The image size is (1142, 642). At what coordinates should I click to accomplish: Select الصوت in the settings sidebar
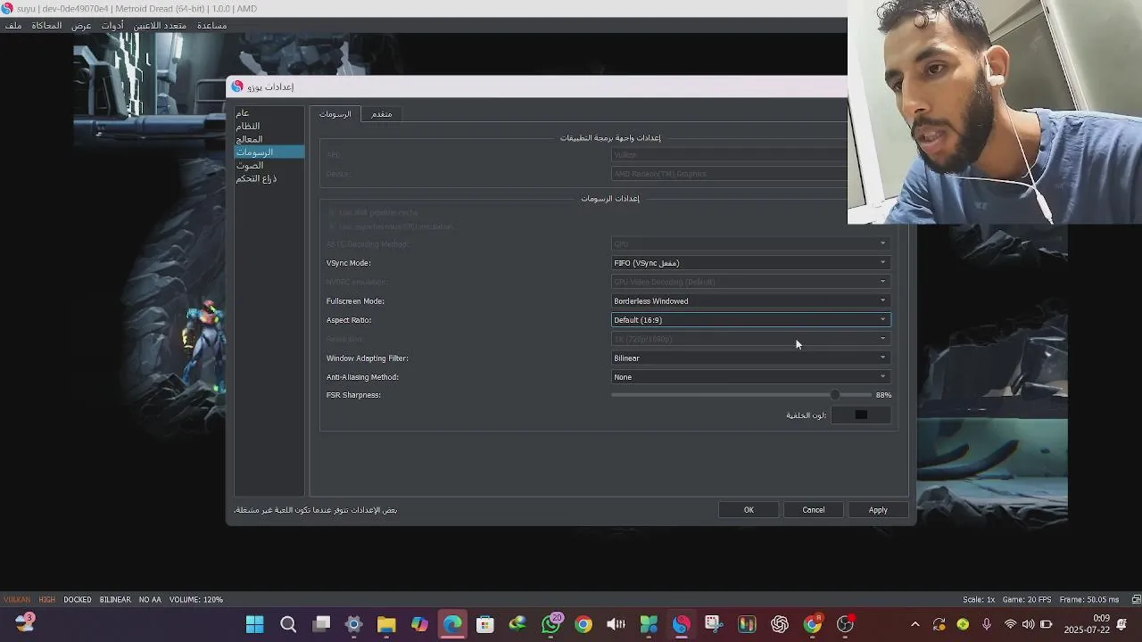click(269, 166)
